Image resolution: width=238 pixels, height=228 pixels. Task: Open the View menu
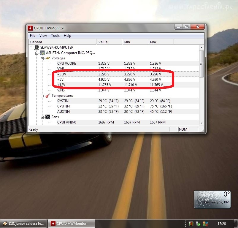(43, 36)
